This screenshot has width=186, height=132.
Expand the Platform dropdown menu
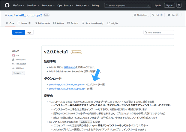point(19,5)
